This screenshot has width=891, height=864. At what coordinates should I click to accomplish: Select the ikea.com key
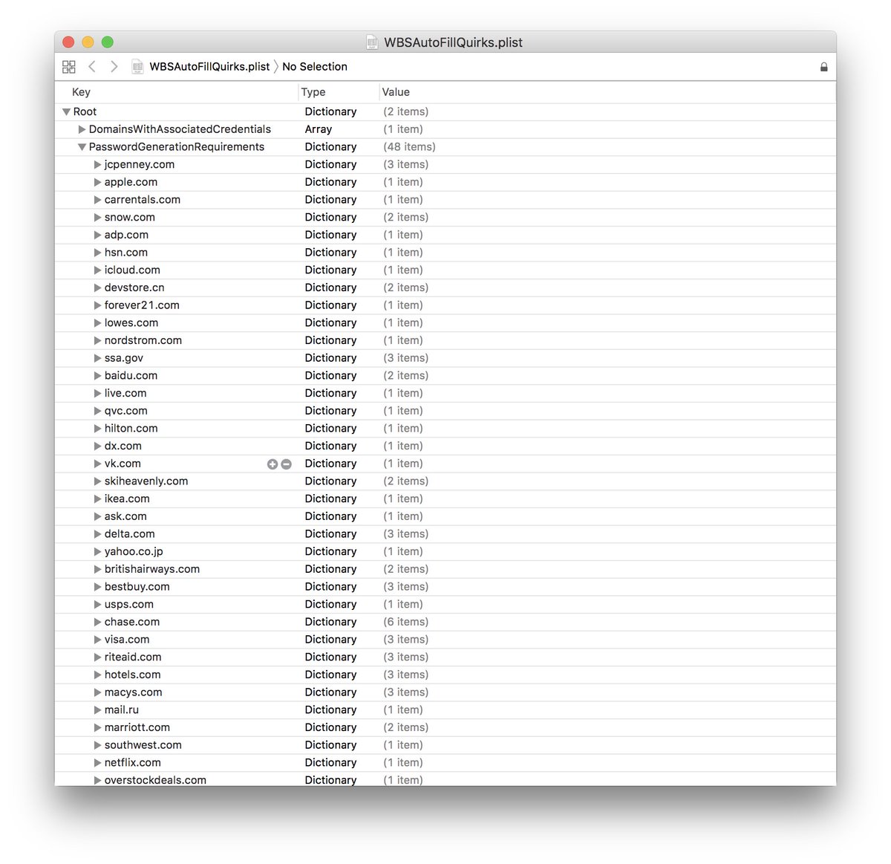127,498
